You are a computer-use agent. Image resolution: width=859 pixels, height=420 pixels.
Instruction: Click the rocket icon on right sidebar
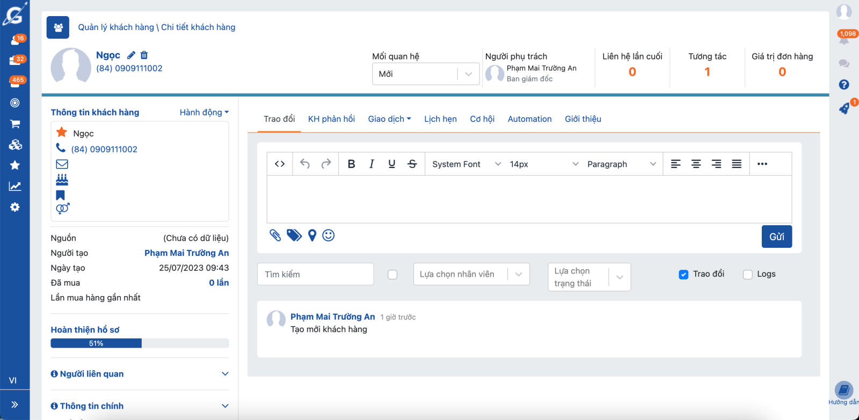pos(844,108)
